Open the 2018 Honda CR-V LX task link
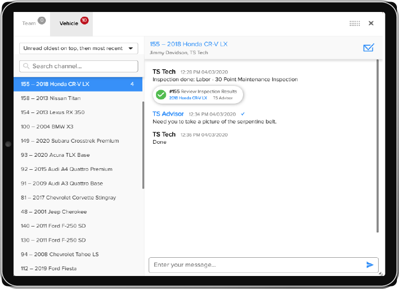Image resolution: width=399 pixels, height=289 pixels. pyautogui.click(x=188, y=98)
